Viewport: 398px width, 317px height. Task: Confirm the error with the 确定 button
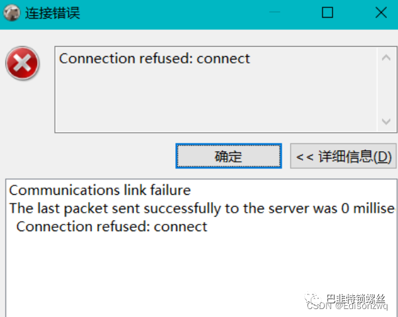pyautogui.click(x=229, y=156)
